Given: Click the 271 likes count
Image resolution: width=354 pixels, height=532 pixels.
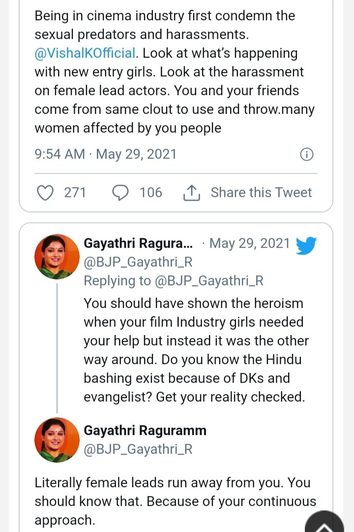Looking at the screenshot, I should coord(75,193).
